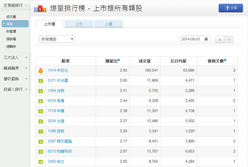
Task: Open stock link 2387 精元電腦
Action: pos(60,141)
